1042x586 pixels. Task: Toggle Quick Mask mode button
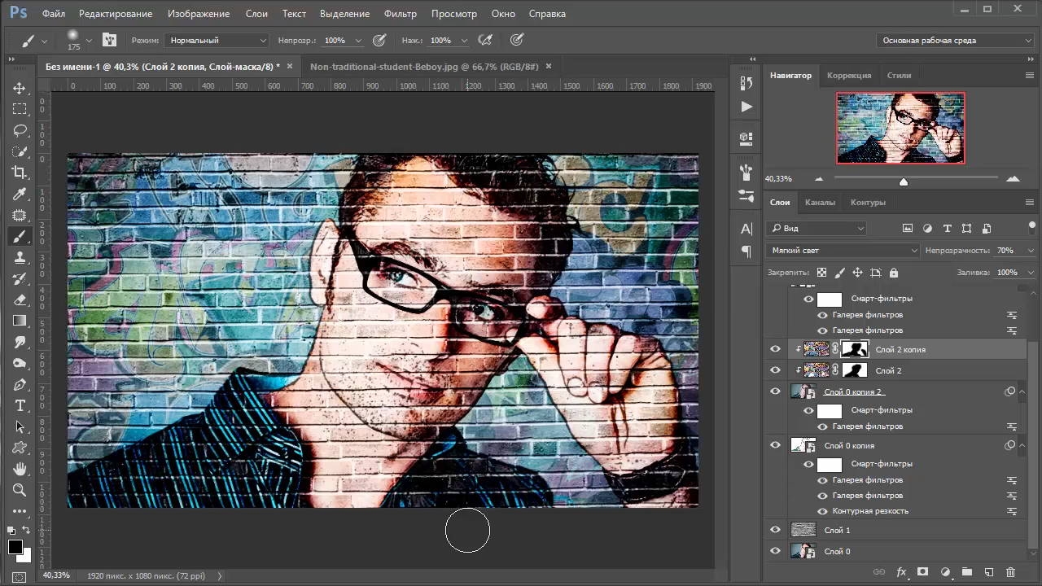(20, 577)
